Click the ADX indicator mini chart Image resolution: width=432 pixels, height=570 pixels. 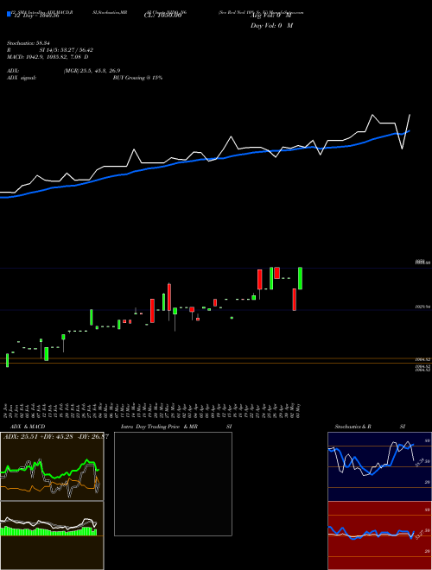[x=52, y=466]
